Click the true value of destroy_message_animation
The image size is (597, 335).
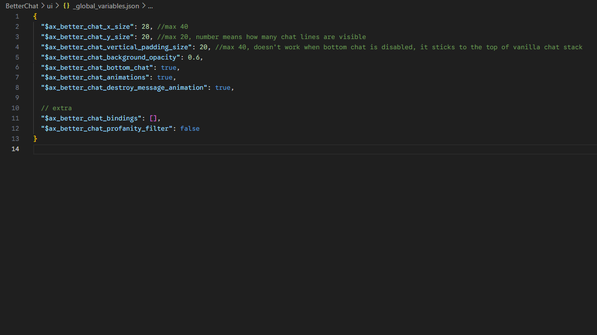(x=223, y=88)
